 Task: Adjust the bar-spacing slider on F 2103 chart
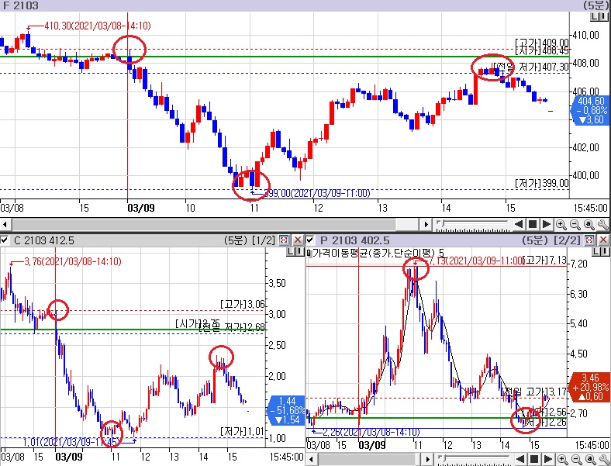pos(472,224)
